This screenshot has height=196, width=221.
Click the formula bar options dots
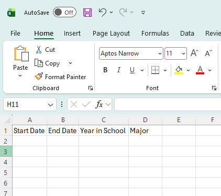point(62,104)
